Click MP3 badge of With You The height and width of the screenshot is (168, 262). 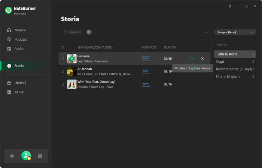146,84
